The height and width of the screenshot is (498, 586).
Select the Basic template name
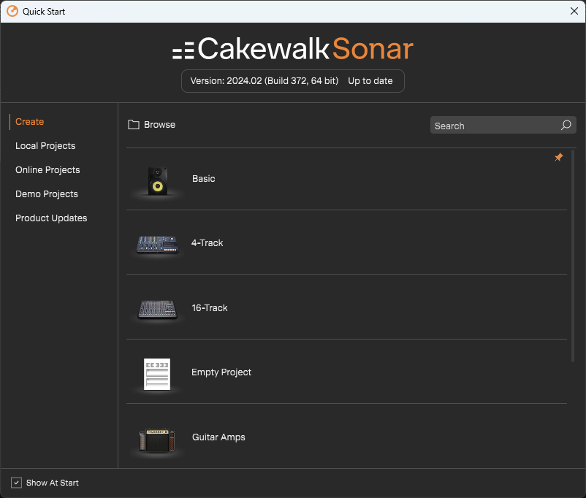(x=204, y=179)
